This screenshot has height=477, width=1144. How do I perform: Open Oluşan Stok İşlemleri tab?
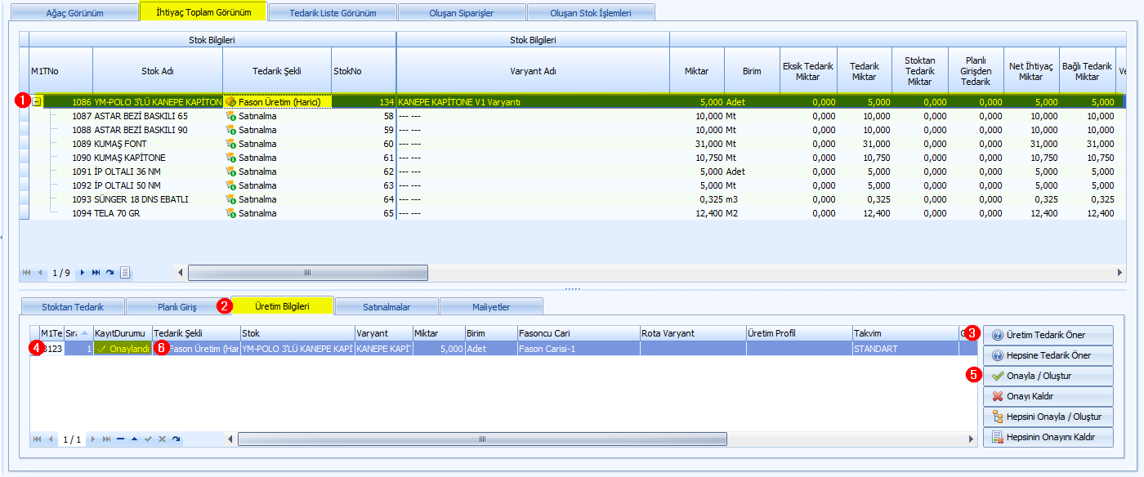point(591,13)
